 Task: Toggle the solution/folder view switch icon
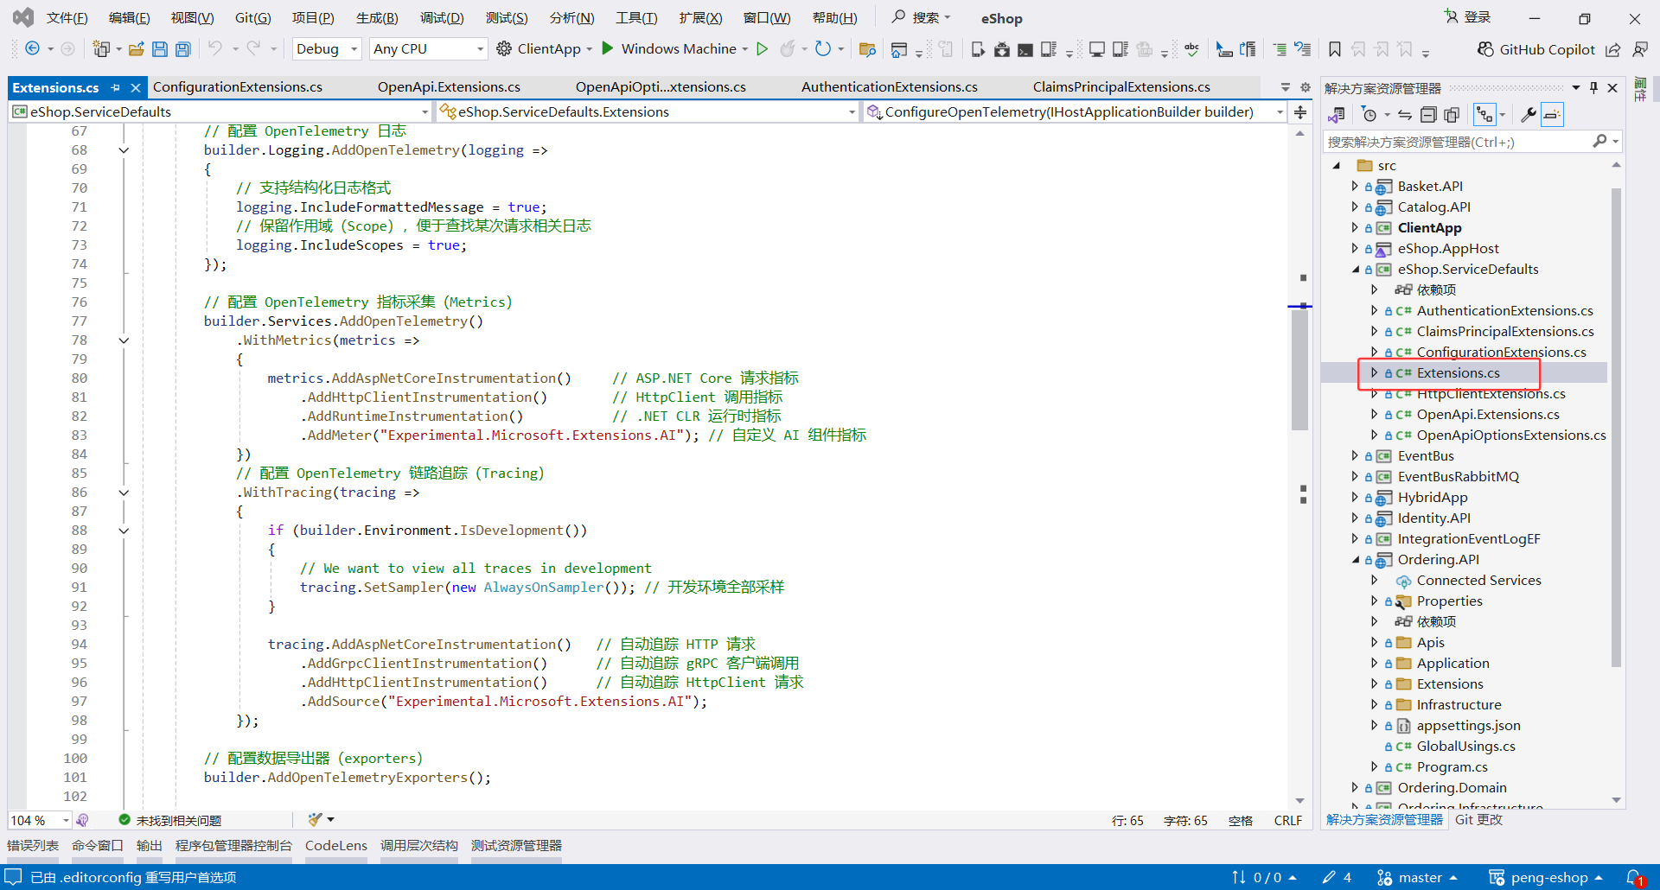click(x=1336, y=115)
